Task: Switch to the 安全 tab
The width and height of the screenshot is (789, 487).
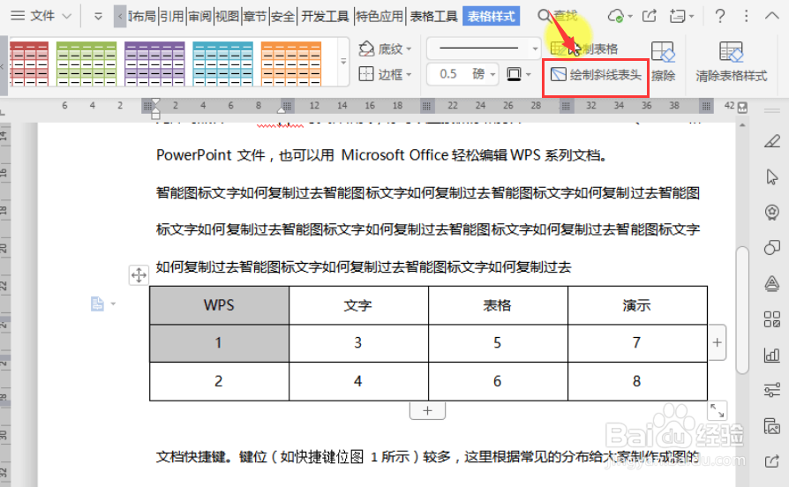Action: (282, 17)
